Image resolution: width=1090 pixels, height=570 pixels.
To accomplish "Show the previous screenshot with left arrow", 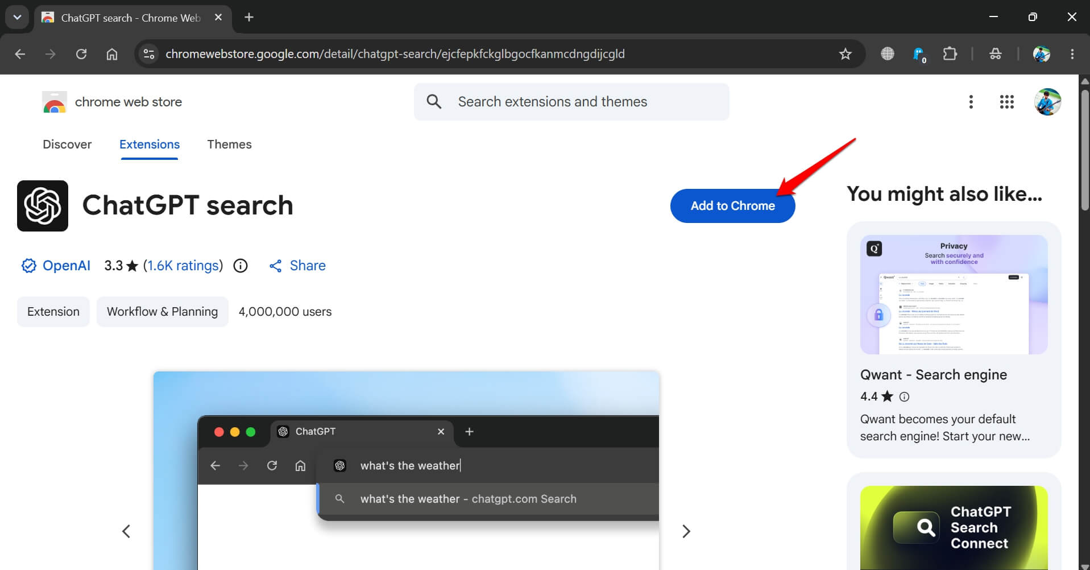I will tap(126, 531).
